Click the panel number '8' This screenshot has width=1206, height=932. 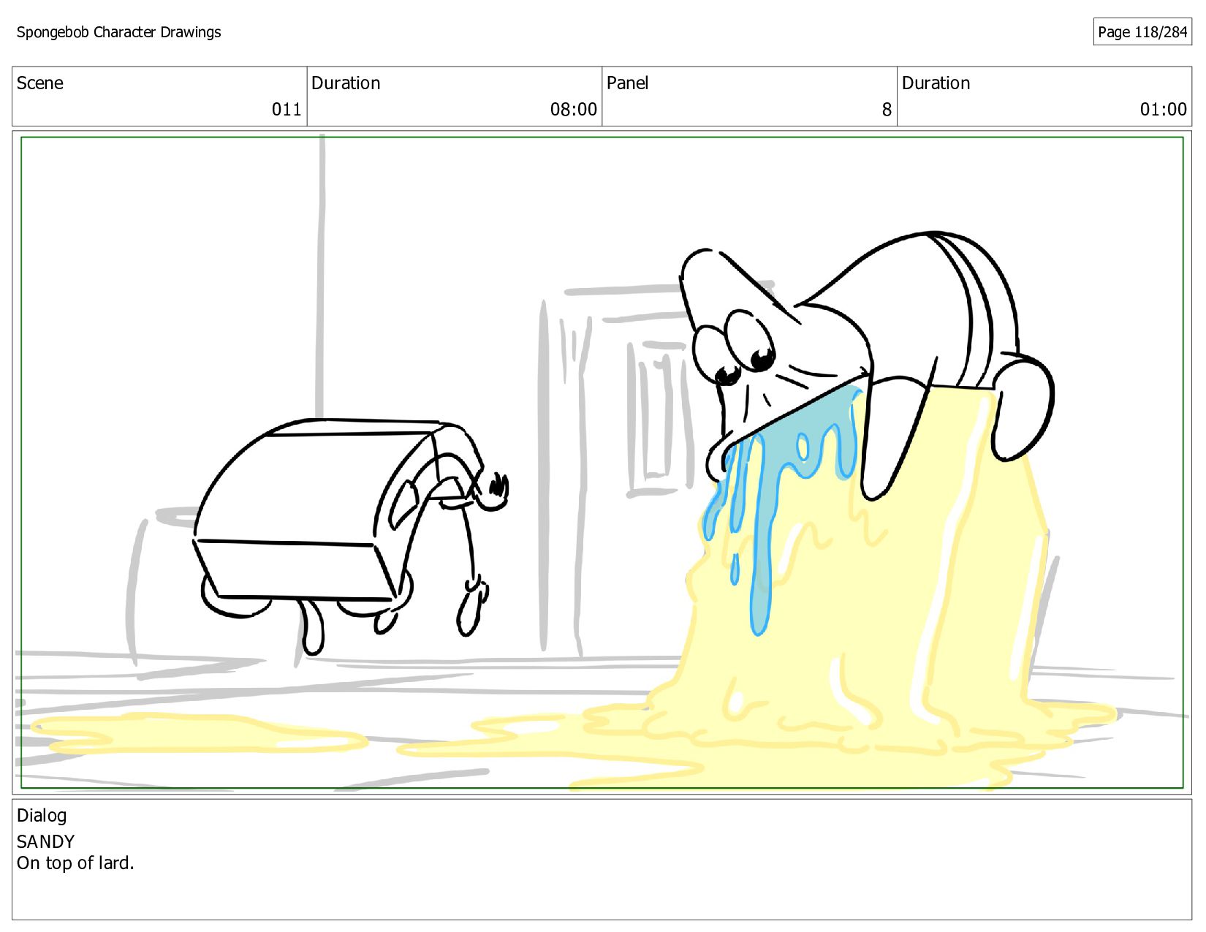coord(887,110)
